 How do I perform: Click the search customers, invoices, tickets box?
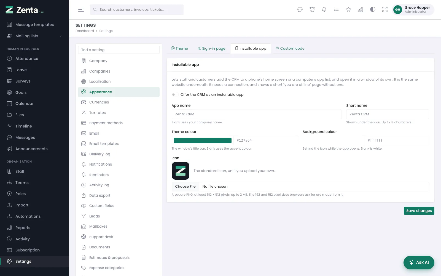[x=137, y=10]
